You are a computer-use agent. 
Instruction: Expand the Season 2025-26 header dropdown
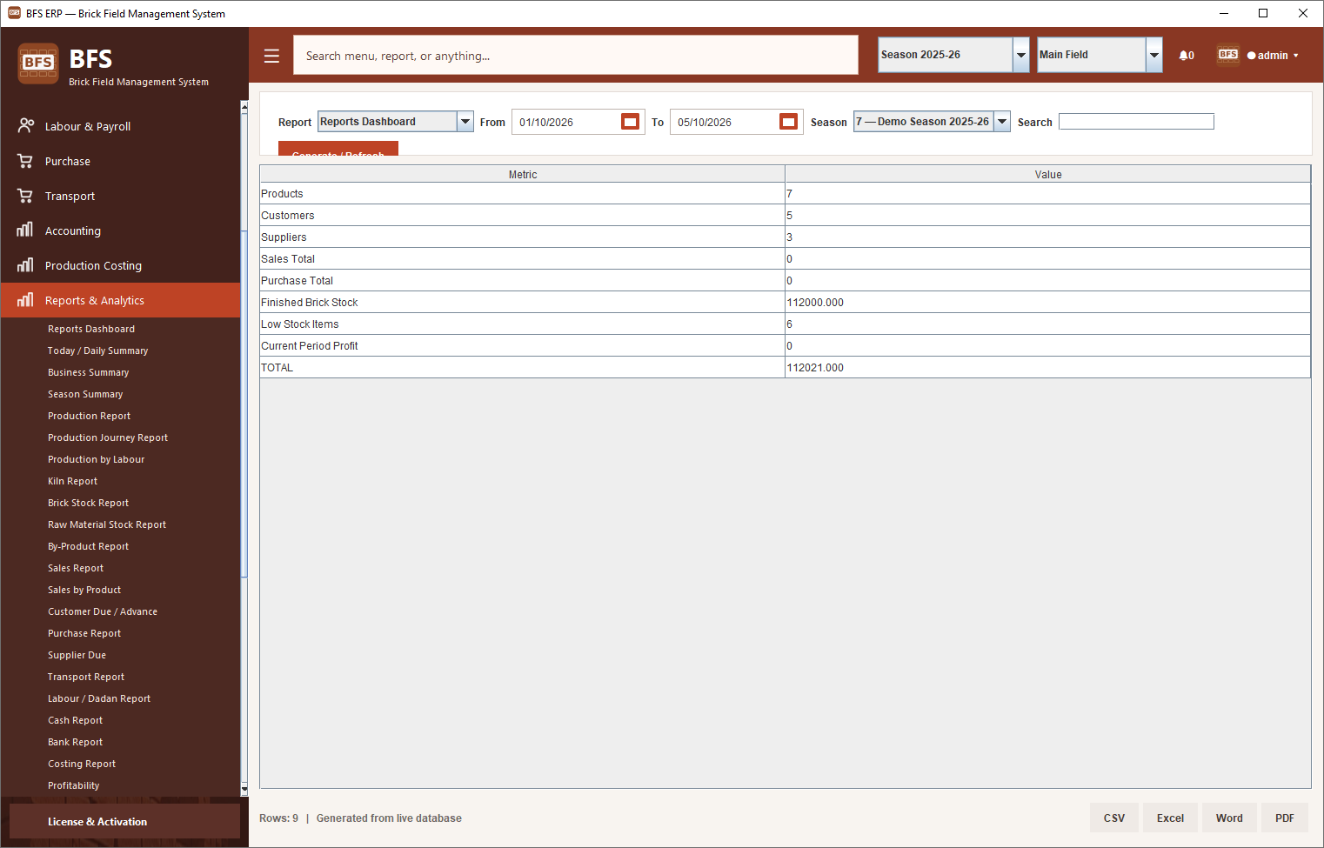(1021, 55)
